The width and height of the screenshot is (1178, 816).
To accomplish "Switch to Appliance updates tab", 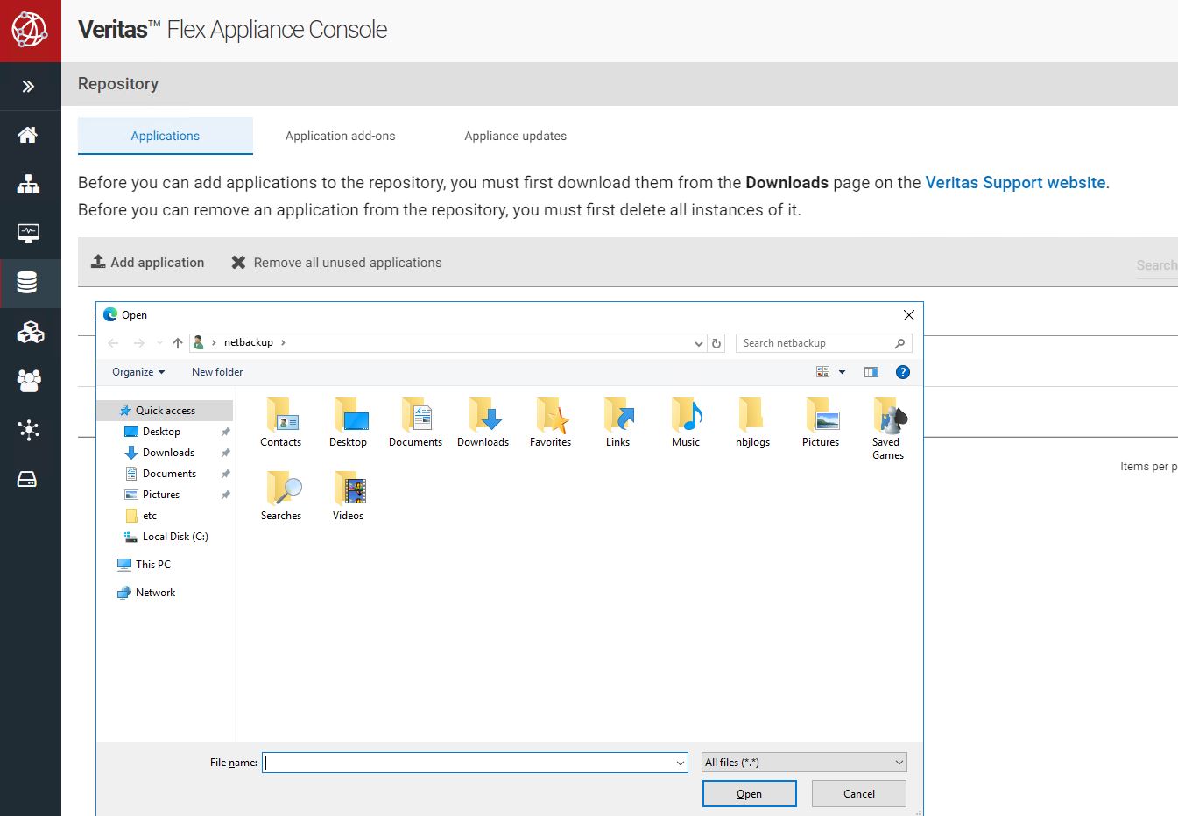I will point(515,136).
